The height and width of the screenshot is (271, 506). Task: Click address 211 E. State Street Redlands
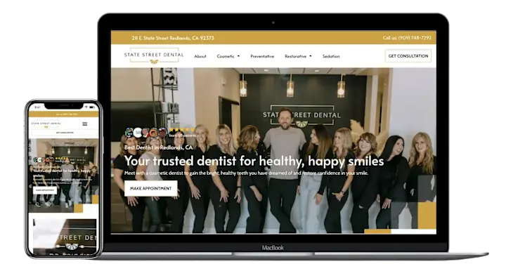pyautogui.click(x=173, y=38)
